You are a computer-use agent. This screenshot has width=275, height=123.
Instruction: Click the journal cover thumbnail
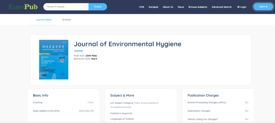tap(54, 60)
